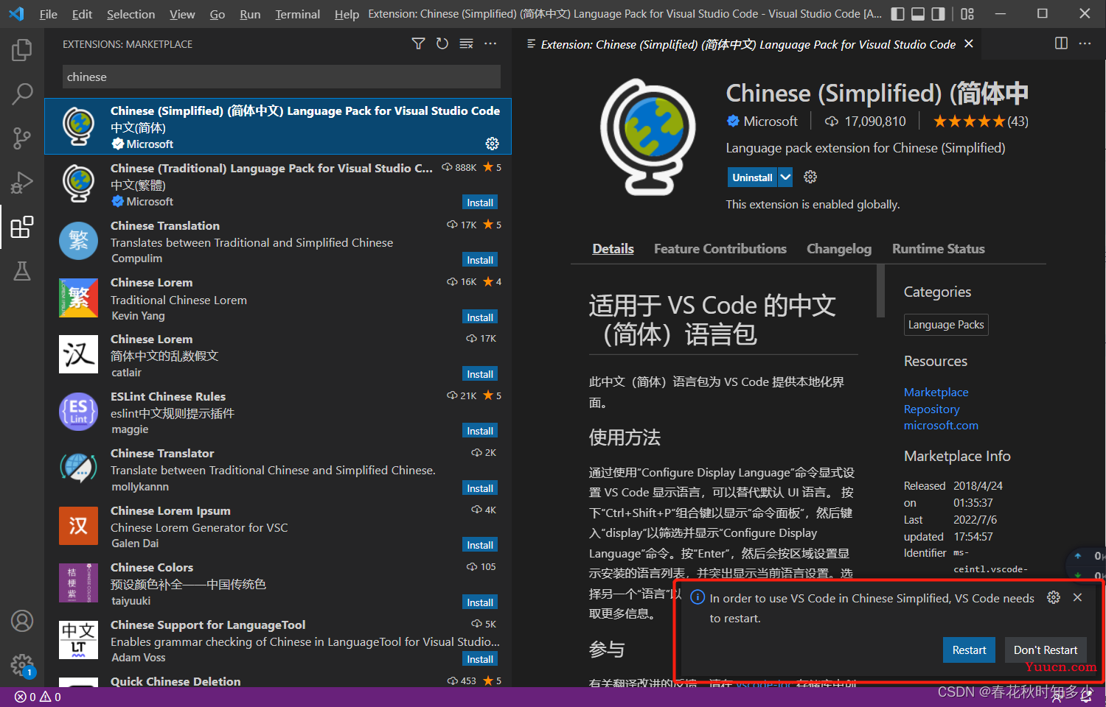The height and width of the screenshot is (707, 1106).
Task: Open Manage gear in activity bar
Action: [x=22, y=665]
